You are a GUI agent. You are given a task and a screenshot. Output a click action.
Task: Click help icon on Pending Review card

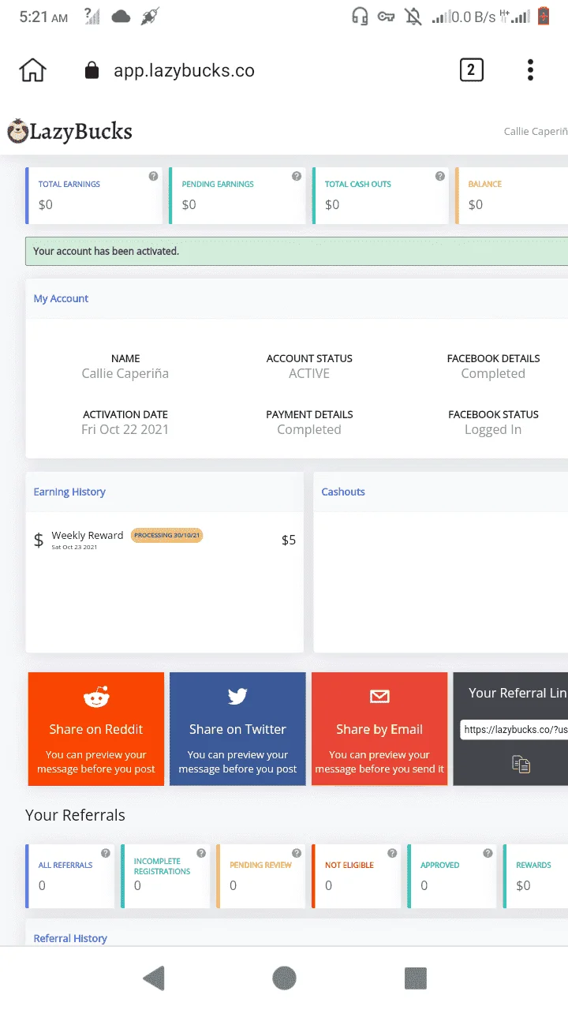297,853
